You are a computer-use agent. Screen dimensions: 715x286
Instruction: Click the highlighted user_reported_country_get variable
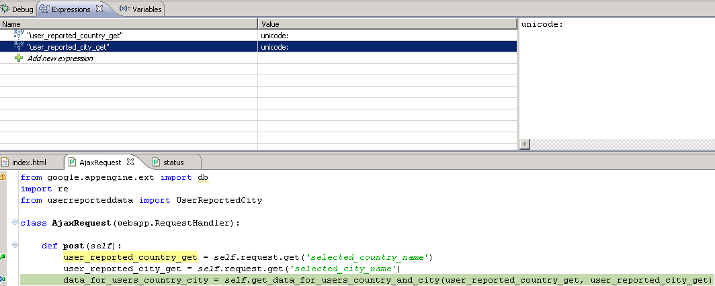coord(130,257)
